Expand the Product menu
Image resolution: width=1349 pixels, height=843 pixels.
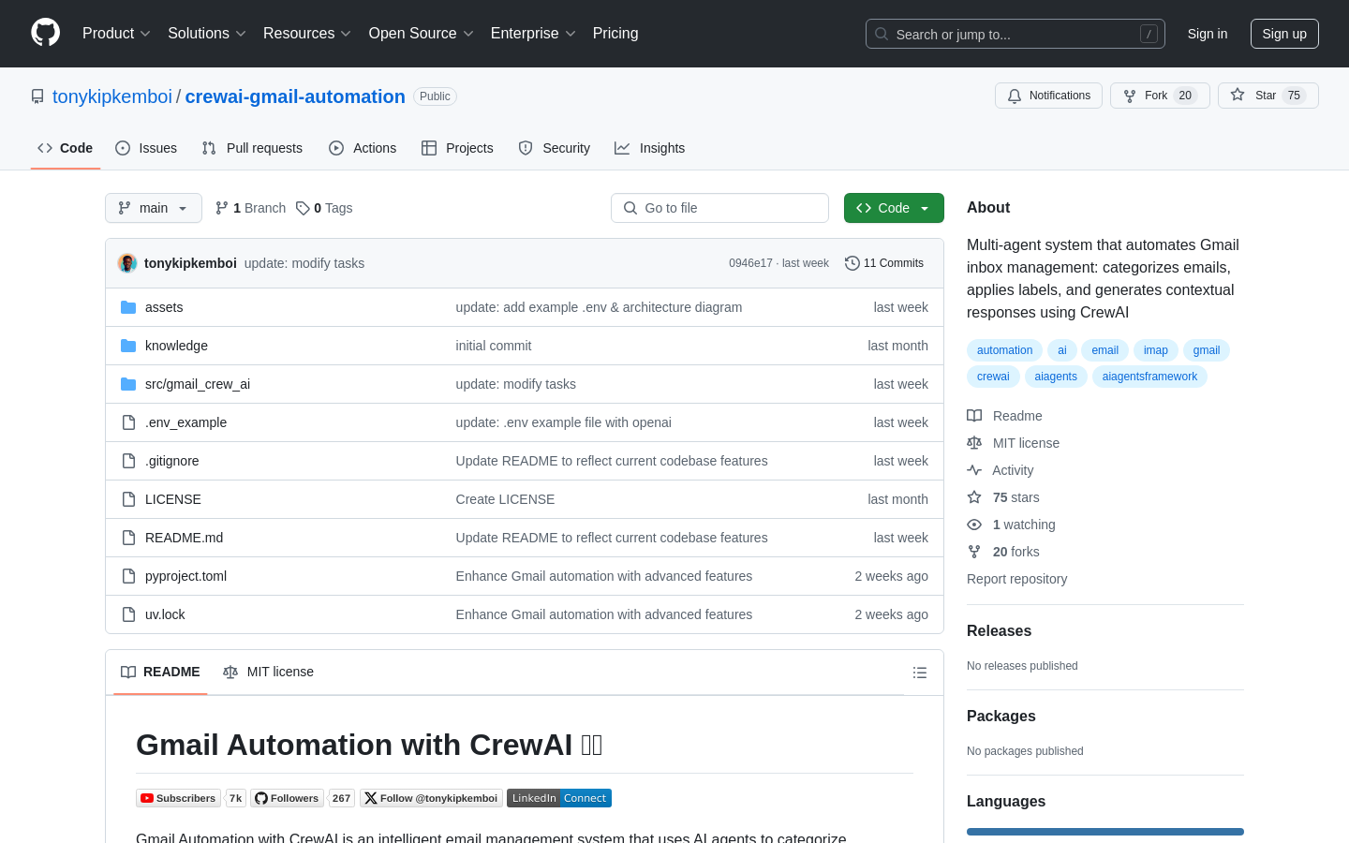point(116,33)
